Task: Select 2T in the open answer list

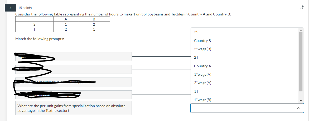Action: 245,58
